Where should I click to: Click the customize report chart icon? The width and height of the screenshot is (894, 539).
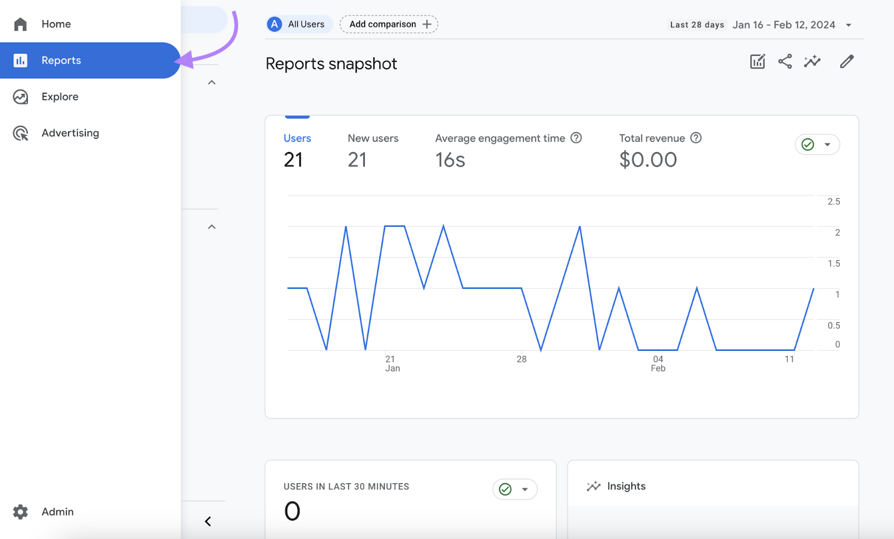click(757, 61)
